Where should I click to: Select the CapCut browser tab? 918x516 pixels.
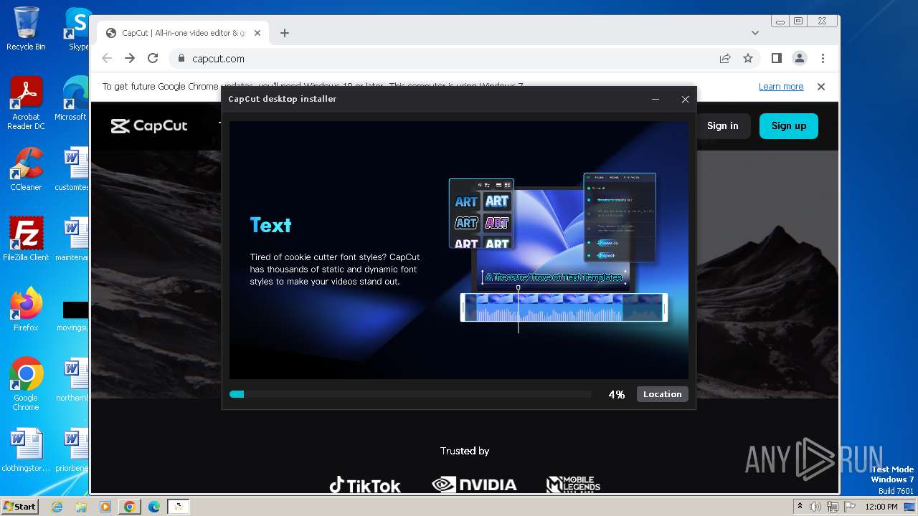[183, 33]
